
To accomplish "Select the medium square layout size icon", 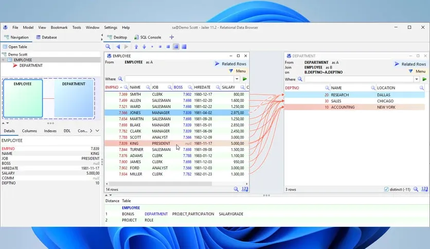I will coord(168,47).
